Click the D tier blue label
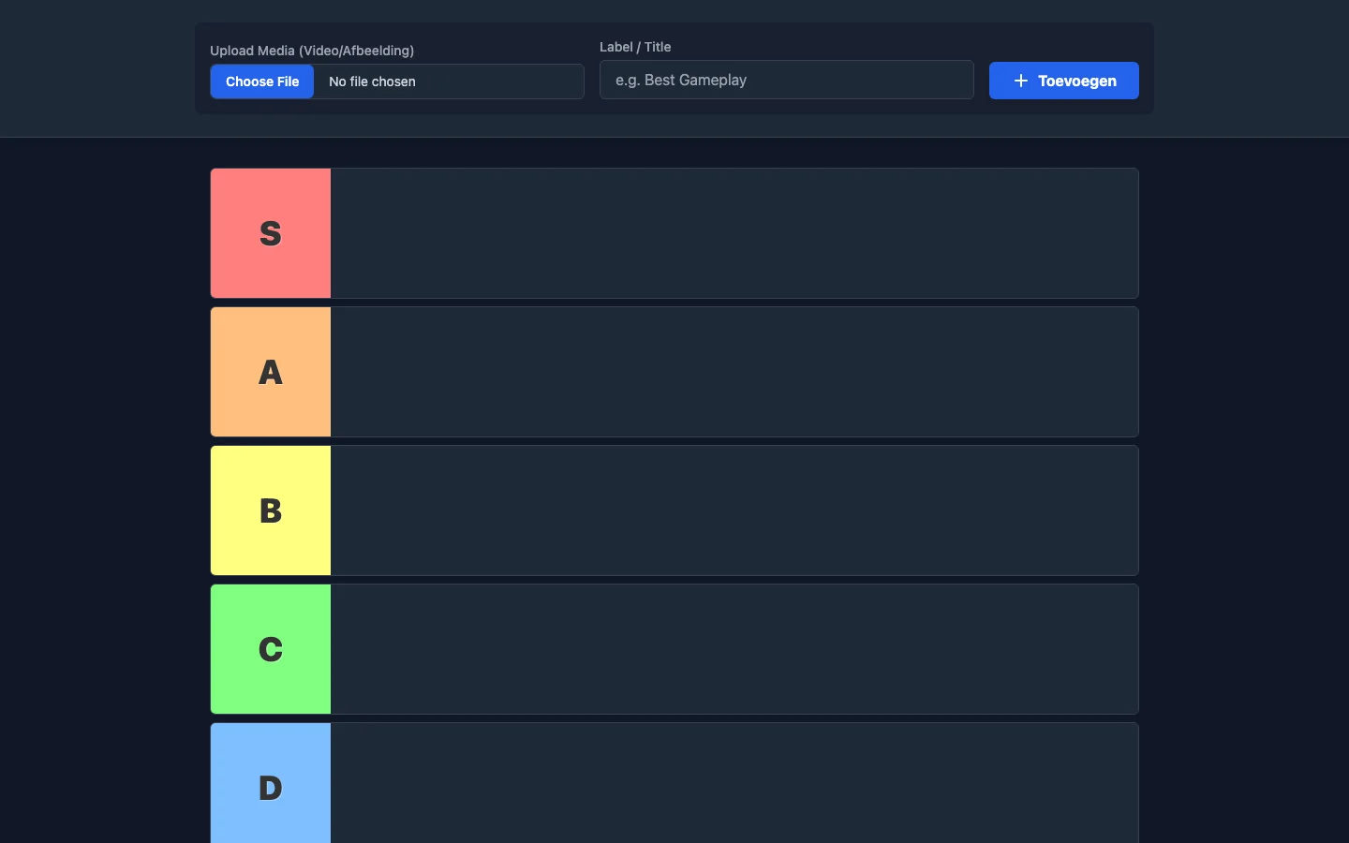The width and height of the screenshot is (1349, 843). coord(271,783)
